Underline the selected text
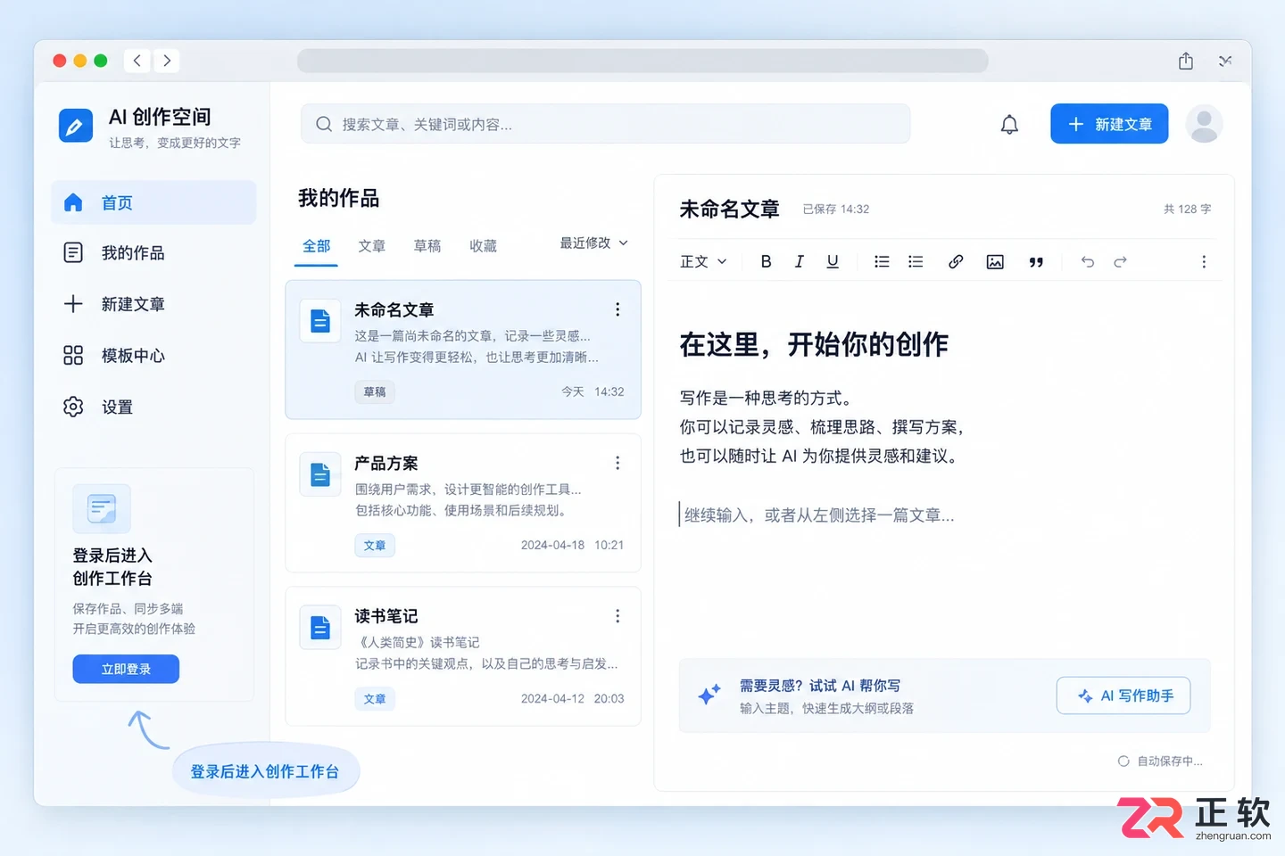The height and width of the screenshot is (856, 1285). pyautogui.click(x=833, y=261)
